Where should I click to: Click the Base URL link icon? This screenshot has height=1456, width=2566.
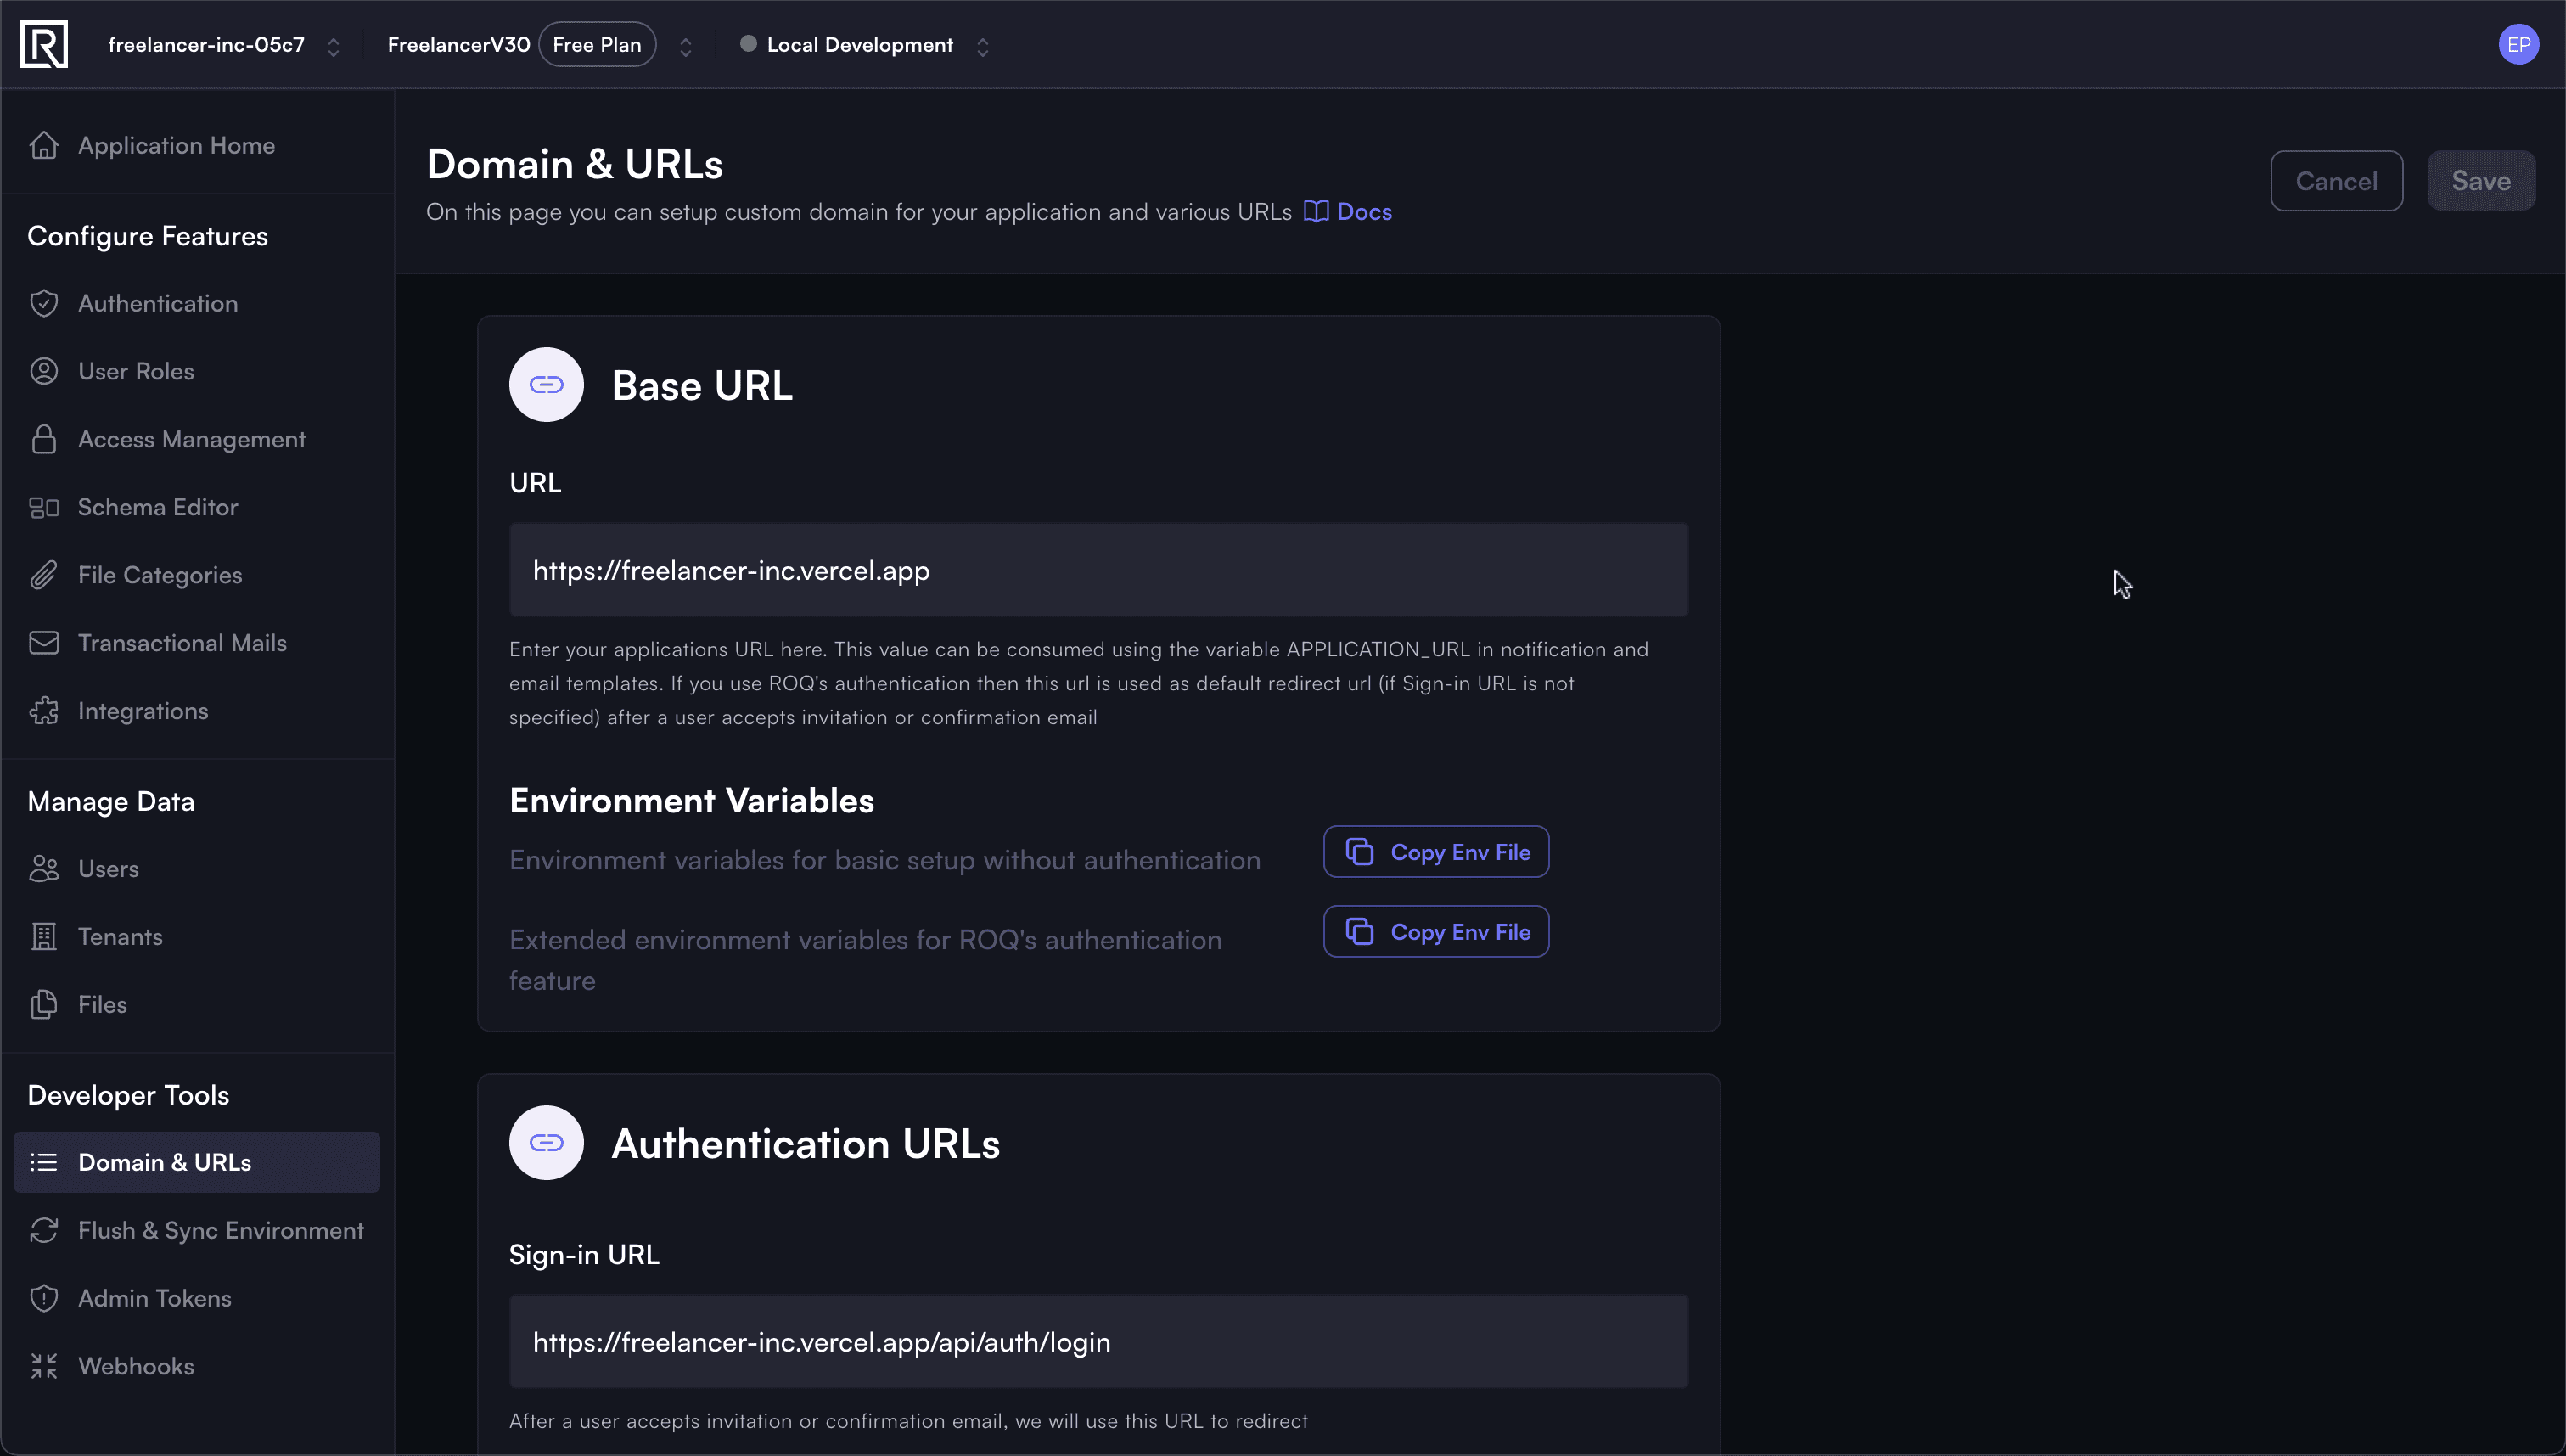[x=546, y=385]
